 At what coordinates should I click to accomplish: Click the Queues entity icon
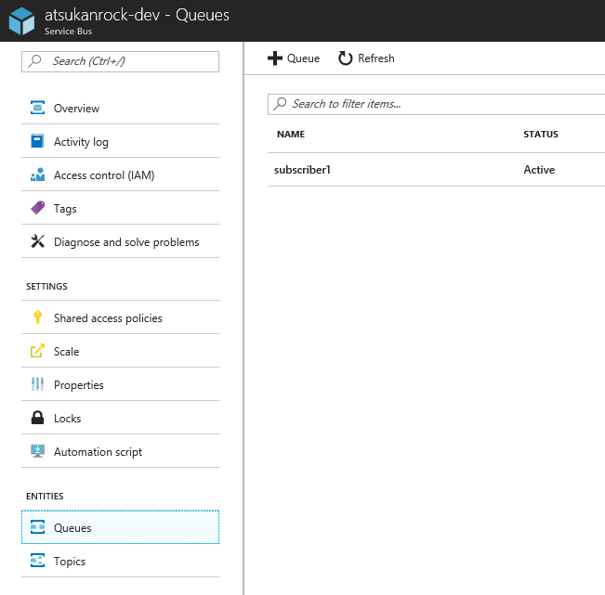coord(37,527)
